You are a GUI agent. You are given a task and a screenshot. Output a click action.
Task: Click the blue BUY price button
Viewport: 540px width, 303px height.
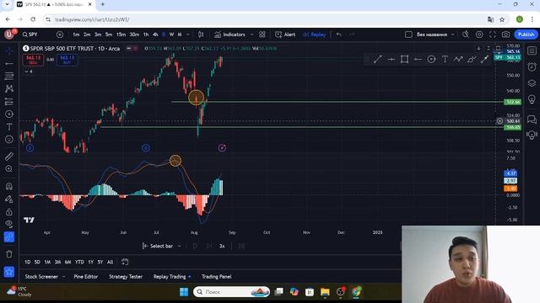[x=67, y=60]
